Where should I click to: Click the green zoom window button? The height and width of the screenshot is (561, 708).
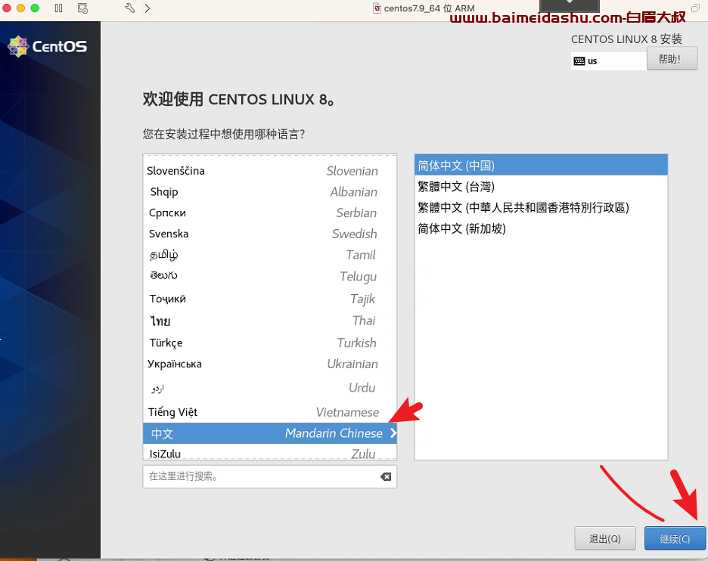point(35,8)
